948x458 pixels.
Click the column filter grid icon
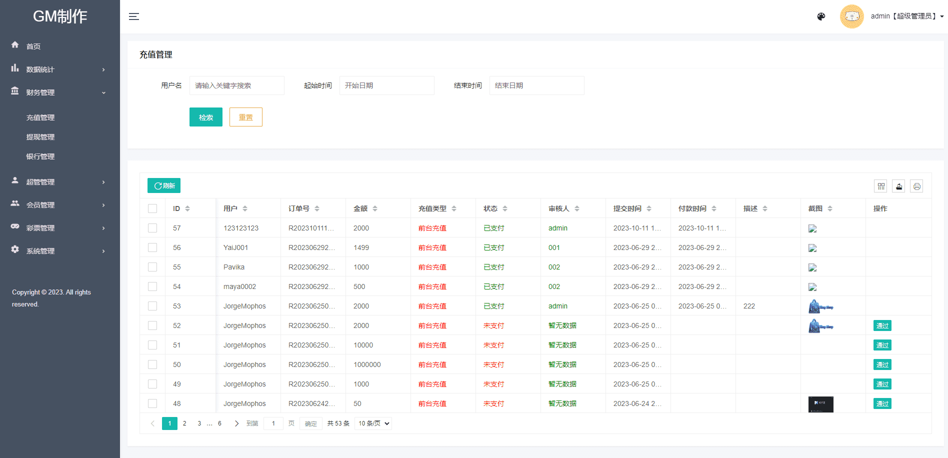click(881, 186)
